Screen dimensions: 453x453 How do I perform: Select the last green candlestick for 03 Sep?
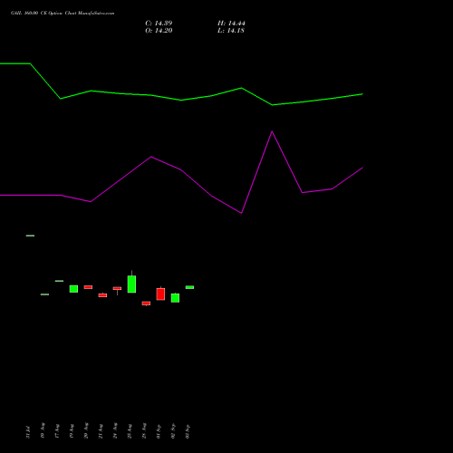[x=189, y=287]
